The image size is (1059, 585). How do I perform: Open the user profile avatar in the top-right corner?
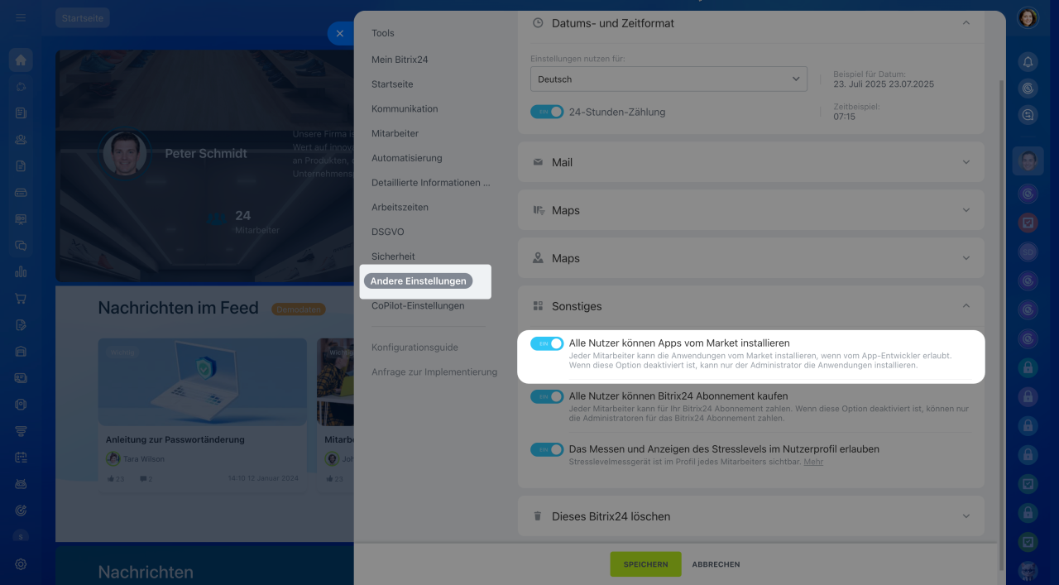point(1028,17)
